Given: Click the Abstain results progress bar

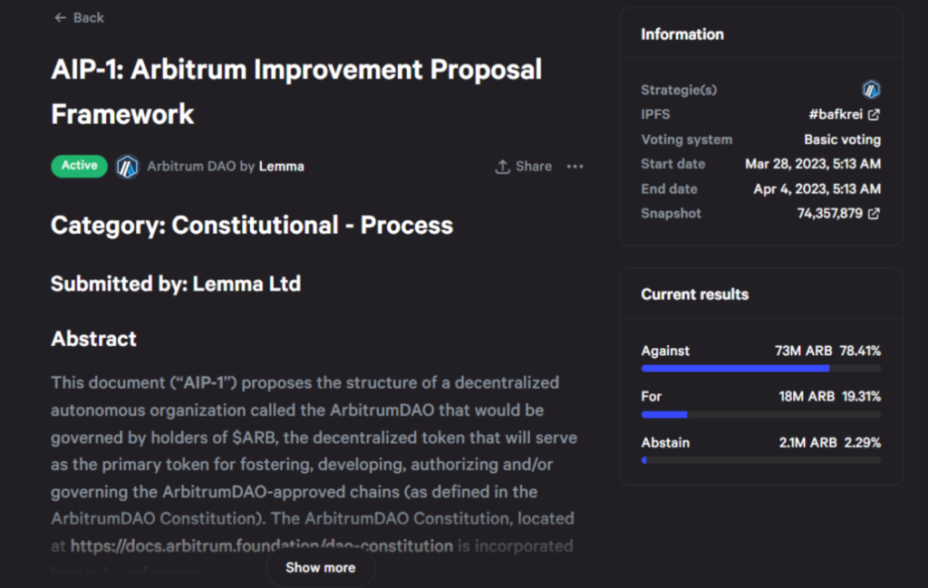Looking at the screenshot, I should click(761, 460).
